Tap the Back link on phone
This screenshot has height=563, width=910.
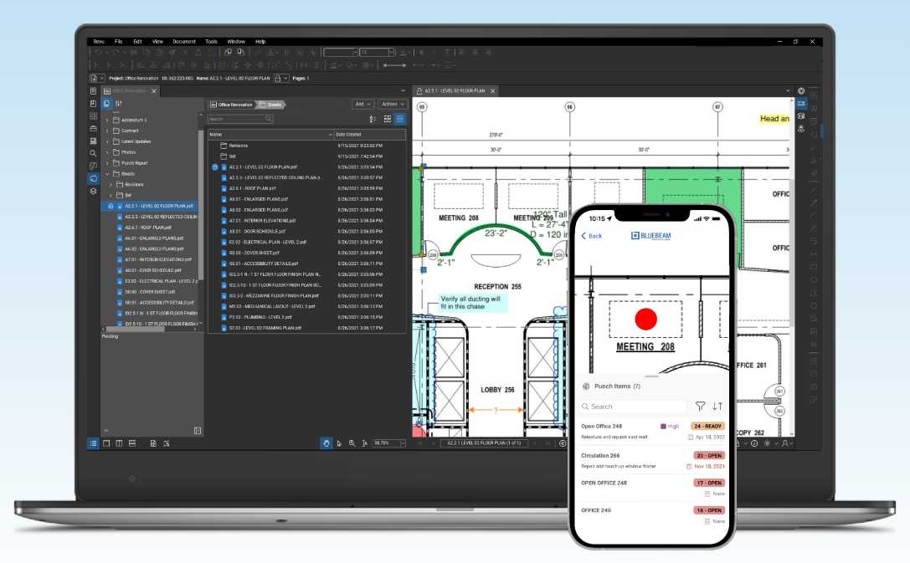592,236
